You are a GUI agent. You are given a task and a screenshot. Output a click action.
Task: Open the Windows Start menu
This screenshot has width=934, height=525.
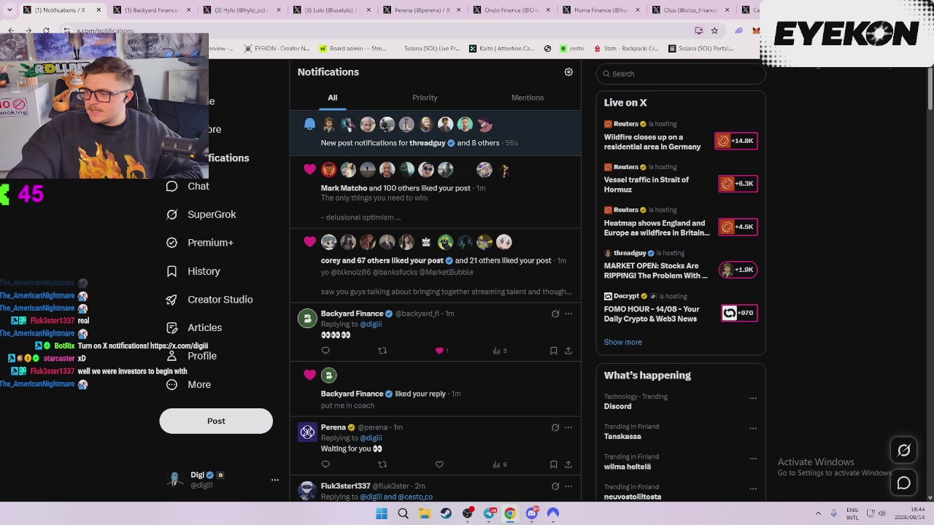[x=382, y=513]
